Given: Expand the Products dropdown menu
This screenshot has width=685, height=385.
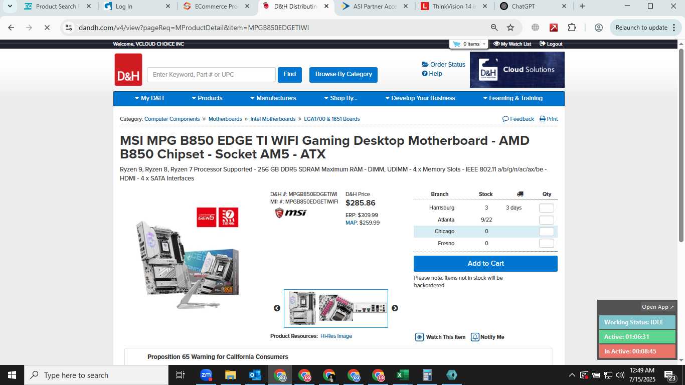Looking at the screenshot, I should coord(207,98).
